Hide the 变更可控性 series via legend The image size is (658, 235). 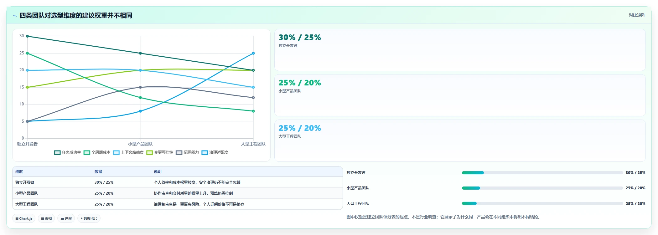160,152
